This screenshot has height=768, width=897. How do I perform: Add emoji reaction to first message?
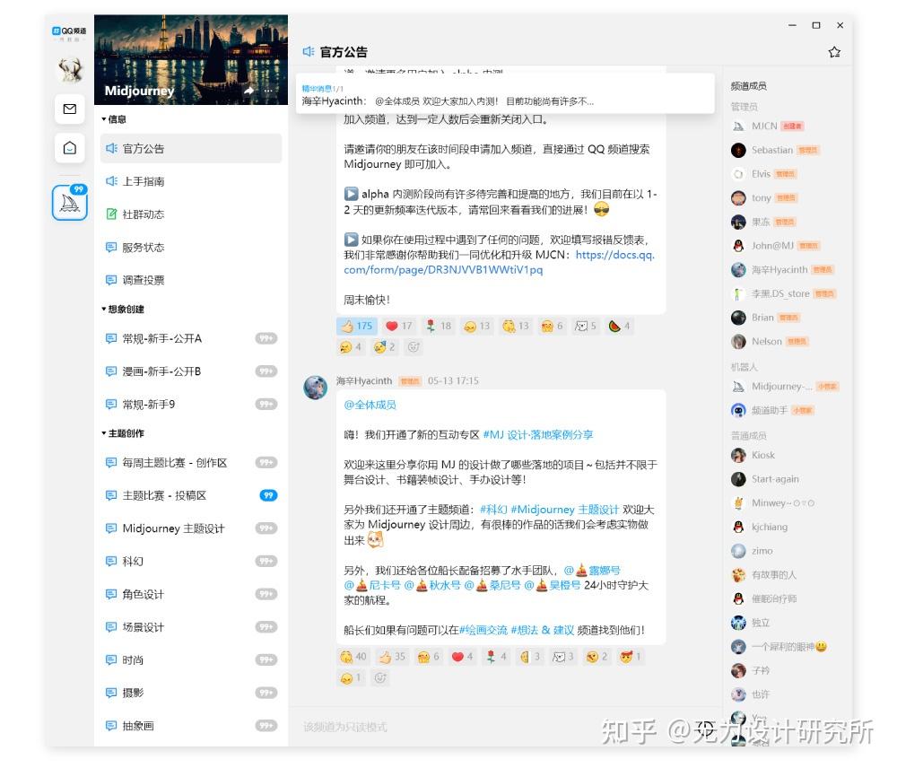point(414,347)
